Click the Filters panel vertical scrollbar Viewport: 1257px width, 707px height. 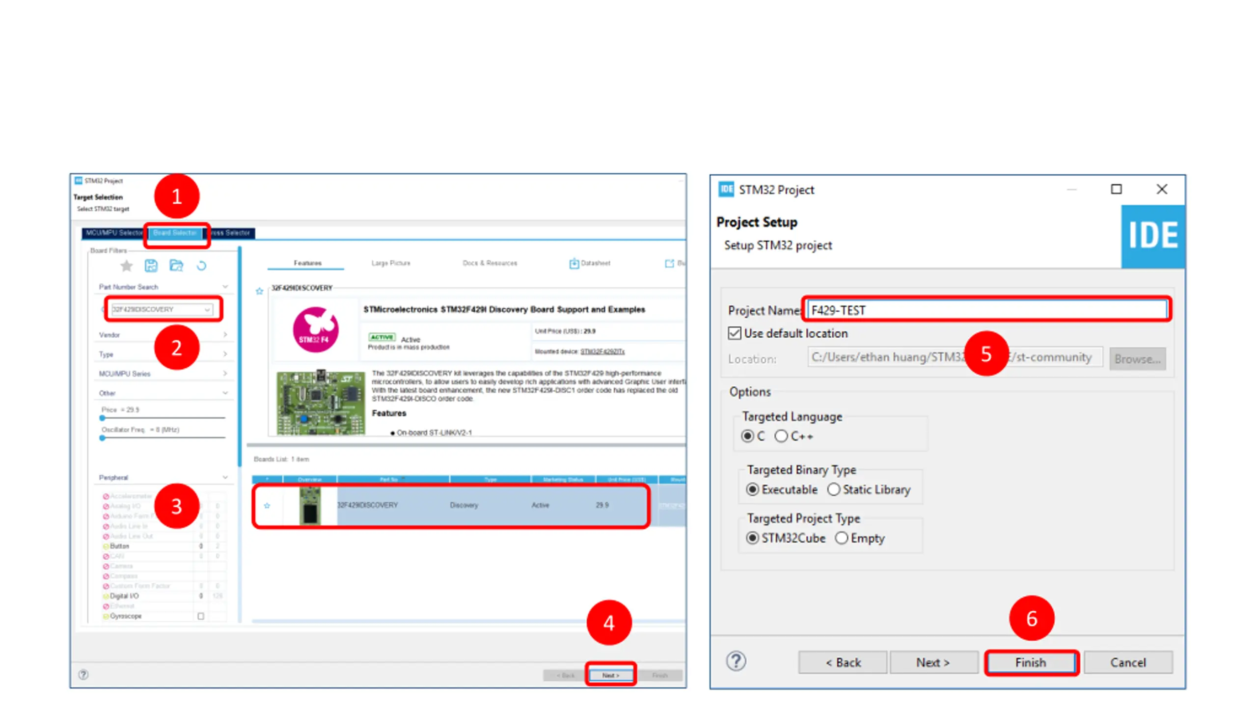pos(240,357)
